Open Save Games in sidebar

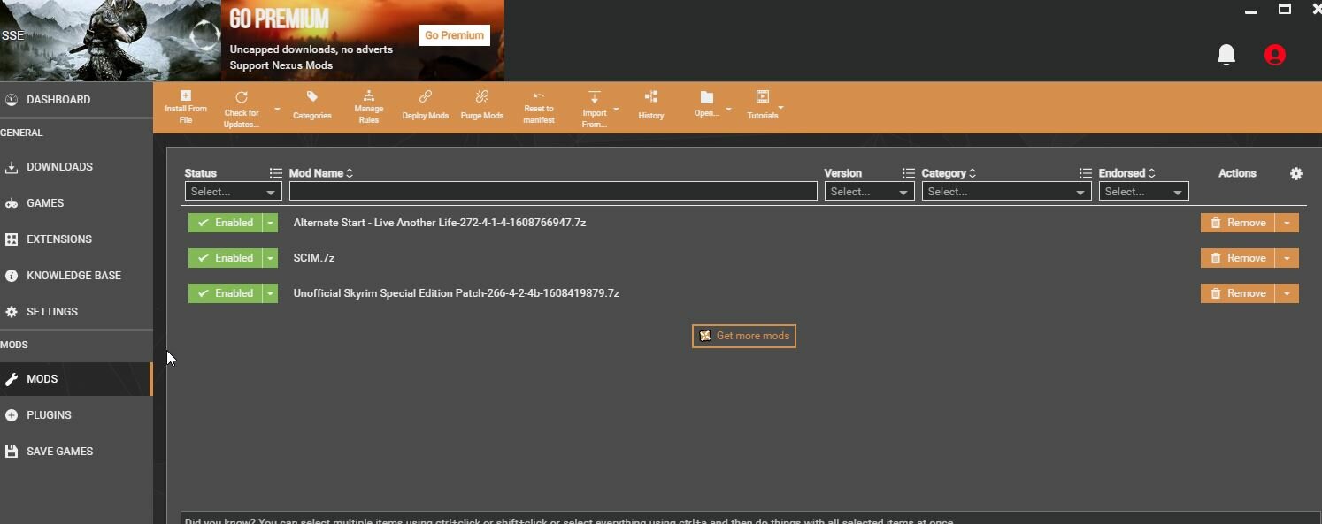click(x=76, y=452)
